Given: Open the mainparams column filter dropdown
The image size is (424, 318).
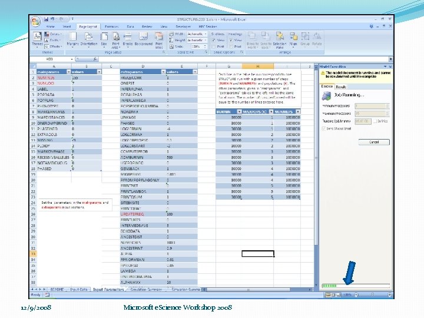Looking at the screenshot, I should tap(68, 72).
